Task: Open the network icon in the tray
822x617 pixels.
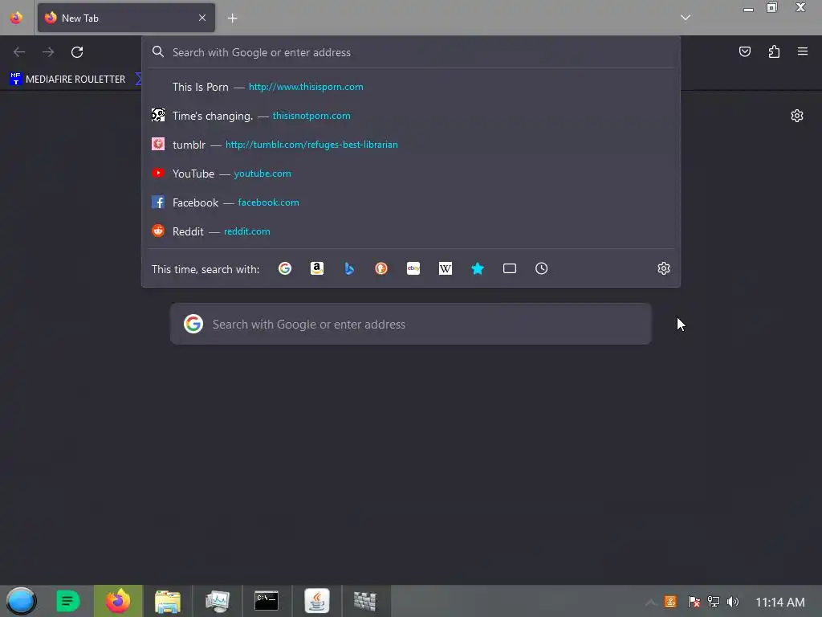Action: [713, 602]
